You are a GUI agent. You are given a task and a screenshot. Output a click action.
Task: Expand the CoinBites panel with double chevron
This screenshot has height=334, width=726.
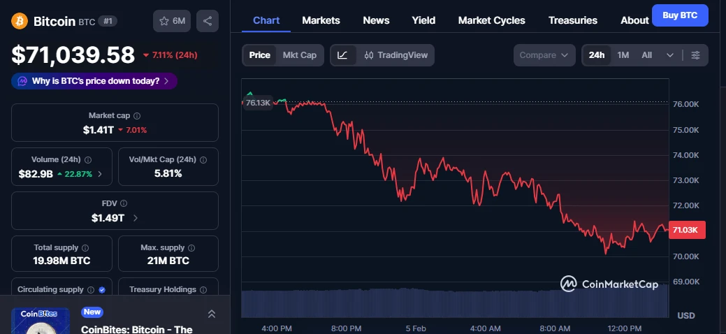(x=212, y=314)
